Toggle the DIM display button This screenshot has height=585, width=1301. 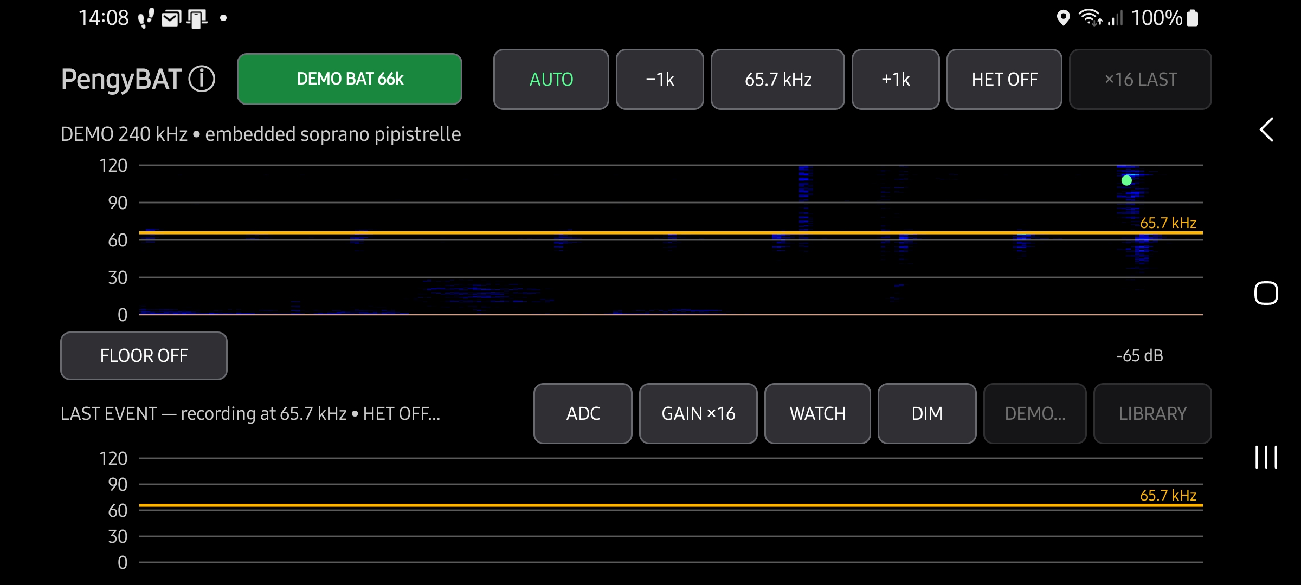click(x=927, y=413)
